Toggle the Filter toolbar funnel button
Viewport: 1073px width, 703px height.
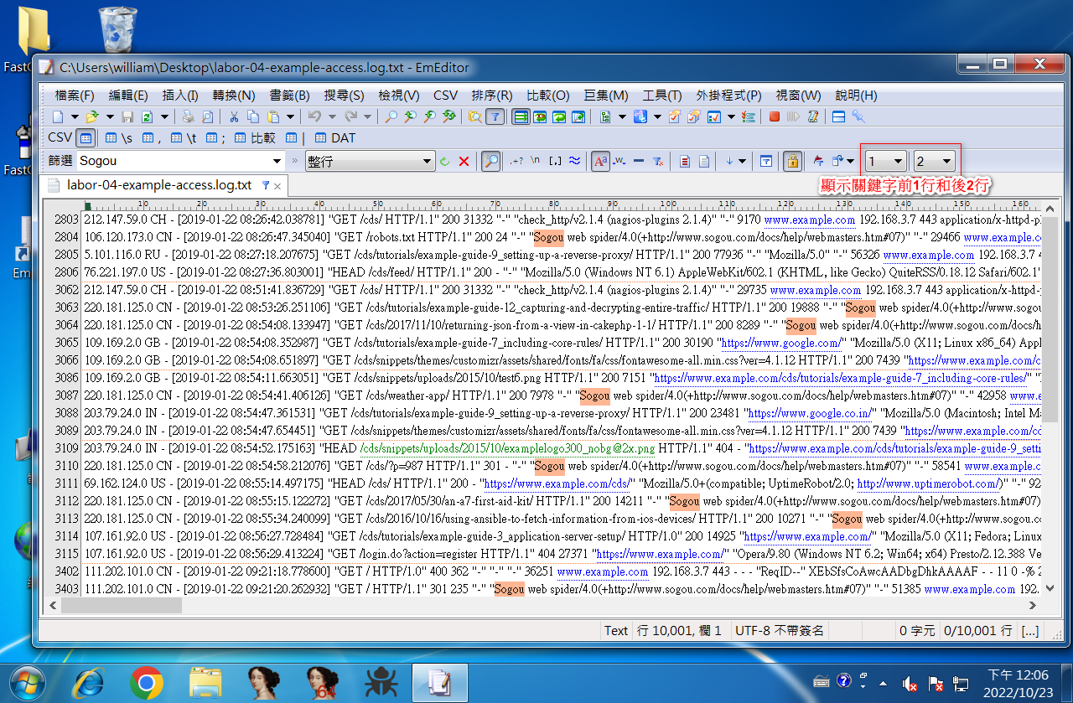pyautogui.click(x=495, y=117)
